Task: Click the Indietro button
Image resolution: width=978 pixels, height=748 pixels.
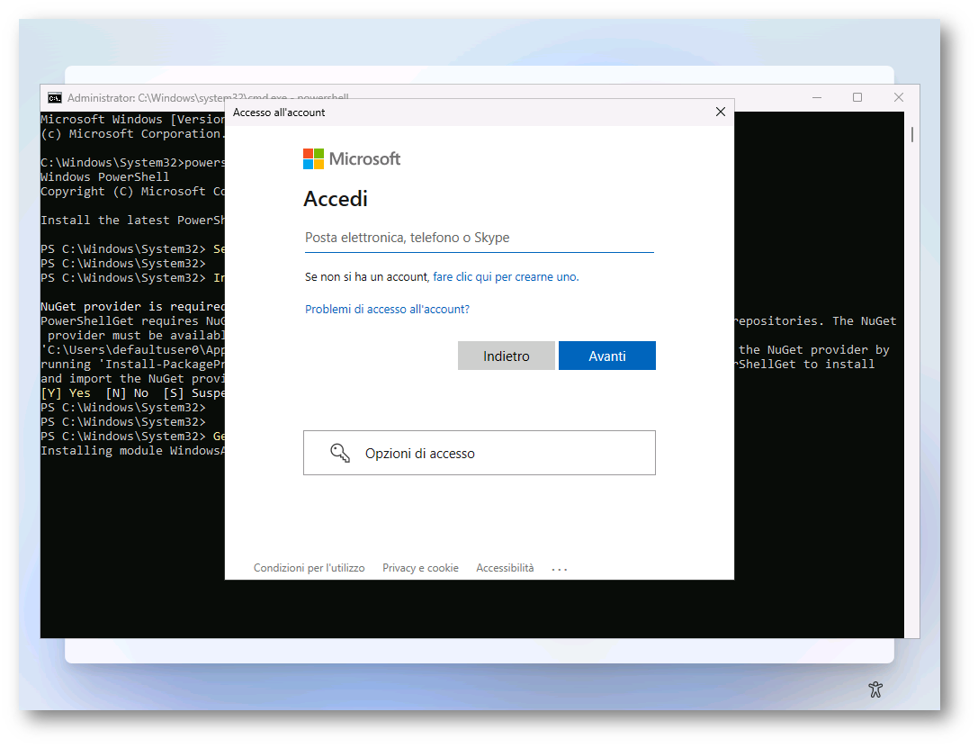Action: (x=506, y=356)
